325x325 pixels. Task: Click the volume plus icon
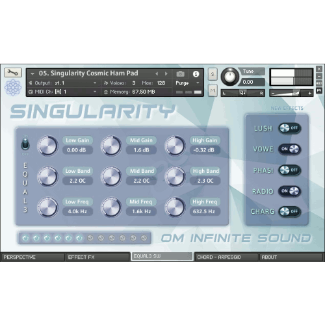310,93
